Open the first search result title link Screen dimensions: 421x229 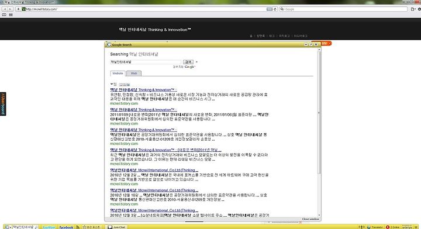tap(143, 90)
